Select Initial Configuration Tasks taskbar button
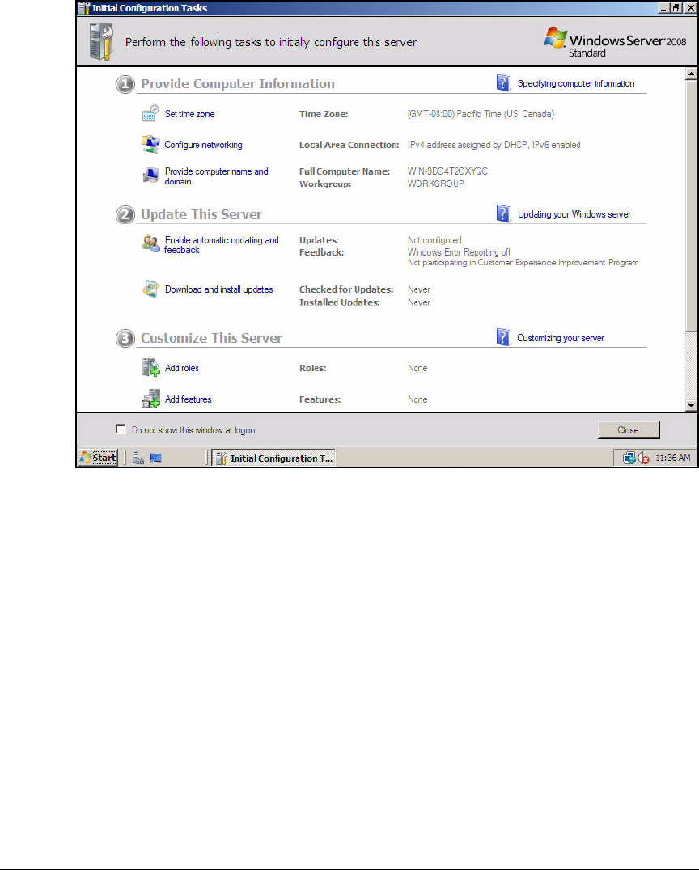 point(273,458)
